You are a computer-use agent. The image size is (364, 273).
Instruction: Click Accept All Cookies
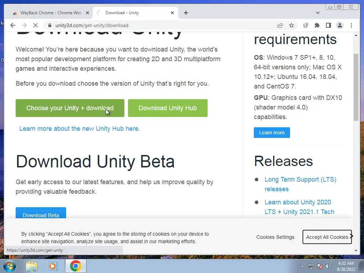click(327, 237)
